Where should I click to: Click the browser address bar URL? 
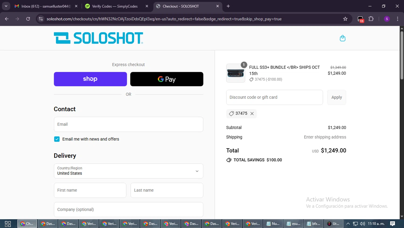[x=164, y=19]
